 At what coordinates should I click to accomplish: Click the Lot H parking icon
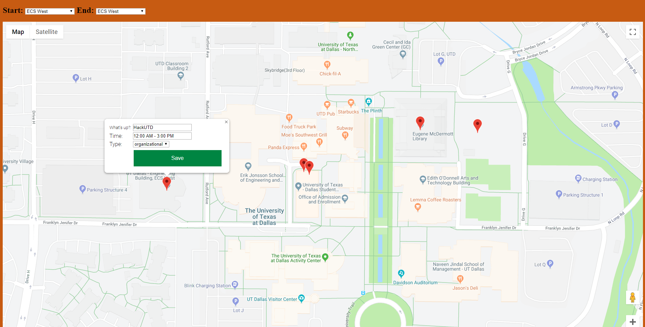[76, 78]
